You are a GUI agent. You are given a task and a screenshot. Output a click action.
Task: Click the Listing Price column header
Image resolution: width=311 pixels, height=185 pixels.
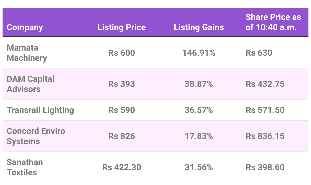[x=122, y=27]
